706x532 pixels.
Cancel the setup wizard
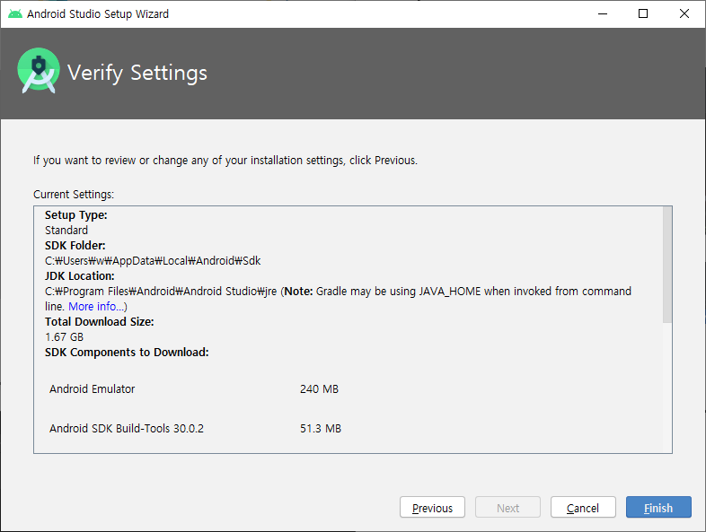coord(583,507)
